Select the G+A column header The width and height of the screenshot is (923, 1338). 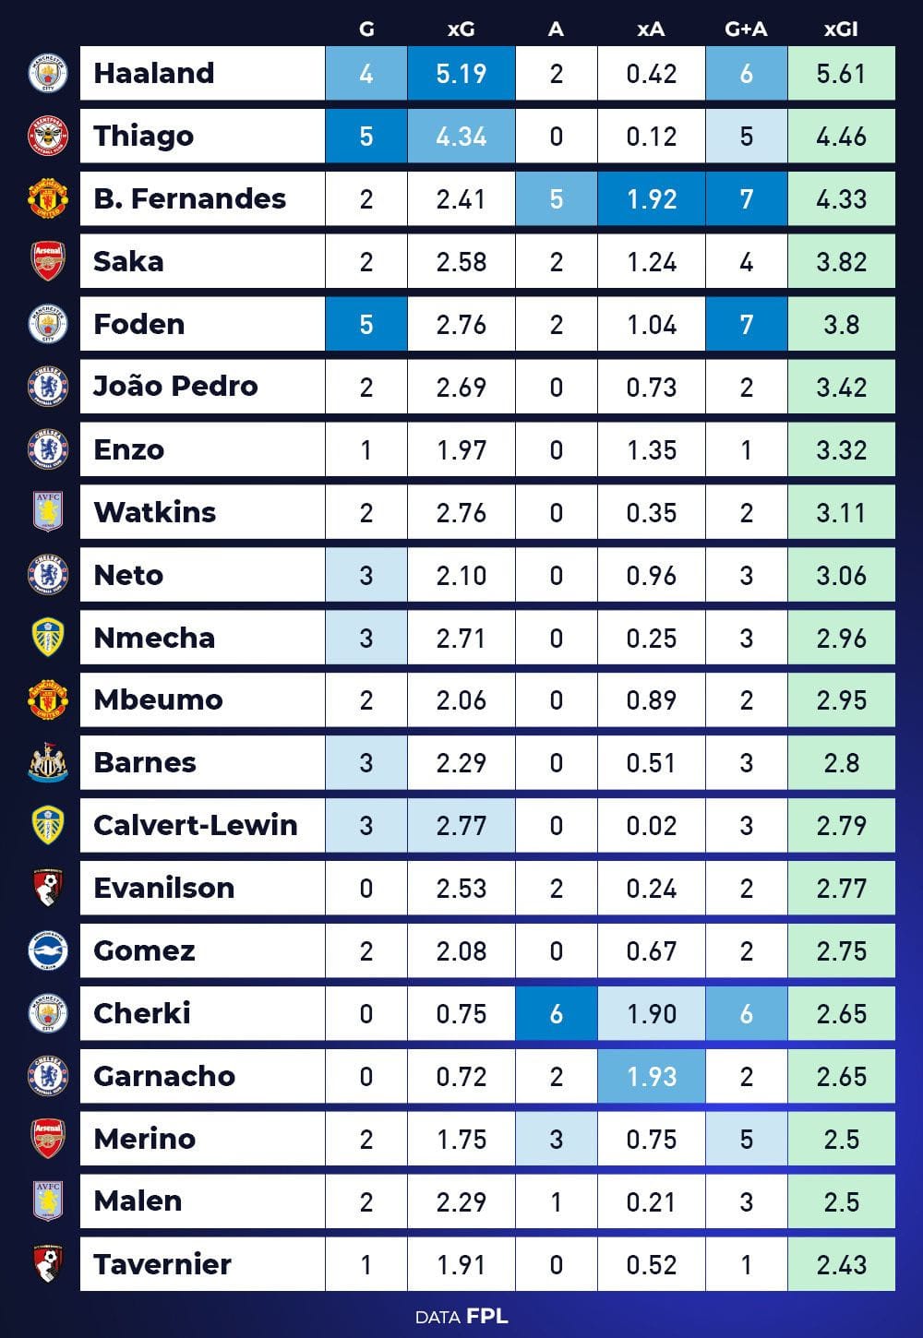[x=746, y=30]
